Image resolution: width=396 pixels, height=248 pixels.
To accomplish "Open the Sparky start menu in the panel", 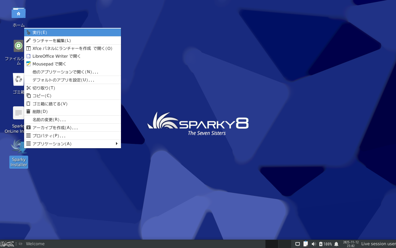I will pyautogui.click(x=7, y=244).
